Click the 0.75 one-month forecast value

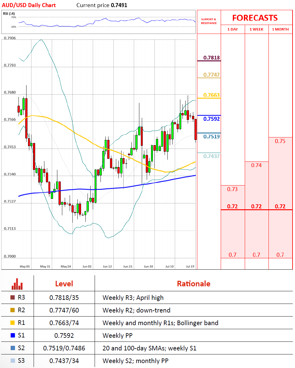[x=280, y=141]
